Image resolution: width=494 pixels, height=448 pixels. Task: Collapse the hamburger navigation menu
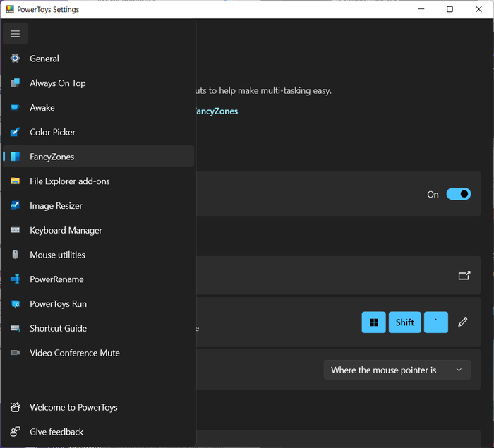pyautogui.click(x=15, y=34)
